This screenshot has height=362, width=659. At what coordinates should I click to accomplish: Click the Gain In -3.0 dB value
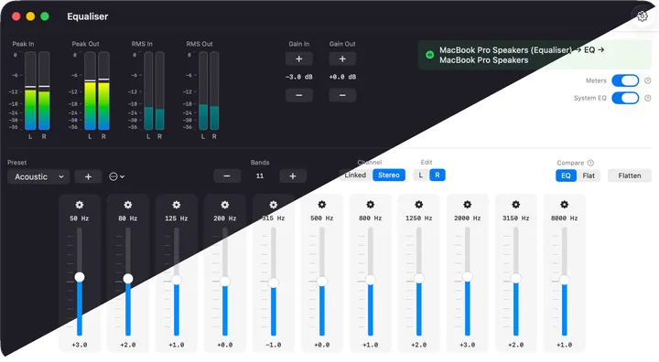click(x=298, y=77)
